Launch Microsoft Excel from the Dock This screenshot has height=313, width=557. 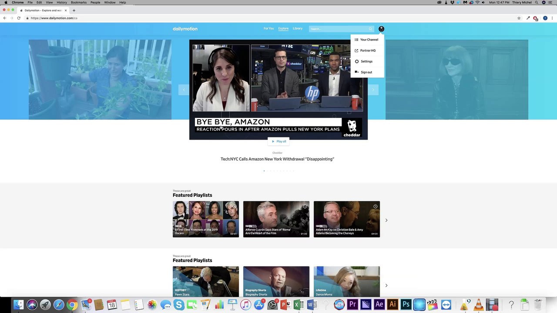(x=299, y=305)
